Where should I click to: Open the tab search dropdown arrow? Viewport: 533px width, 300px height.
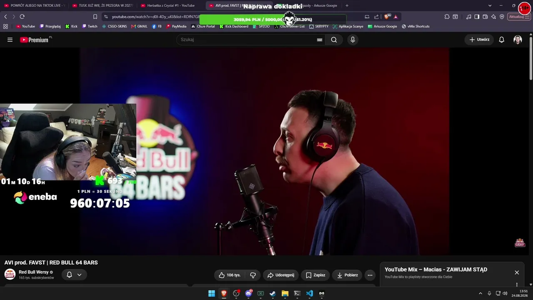click(x=490, y=5)
